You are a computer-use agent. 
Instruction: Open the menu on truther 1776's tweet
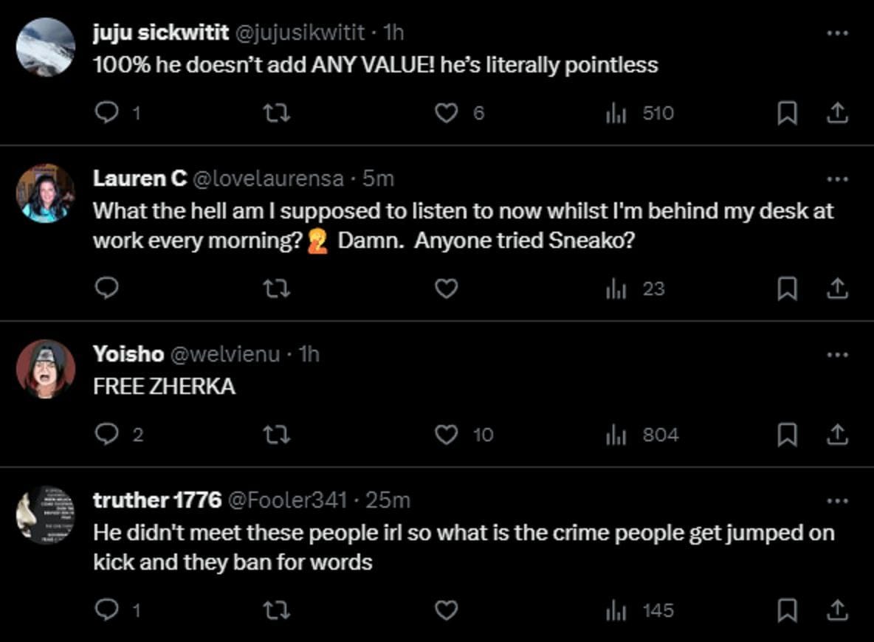click(836, 500)
